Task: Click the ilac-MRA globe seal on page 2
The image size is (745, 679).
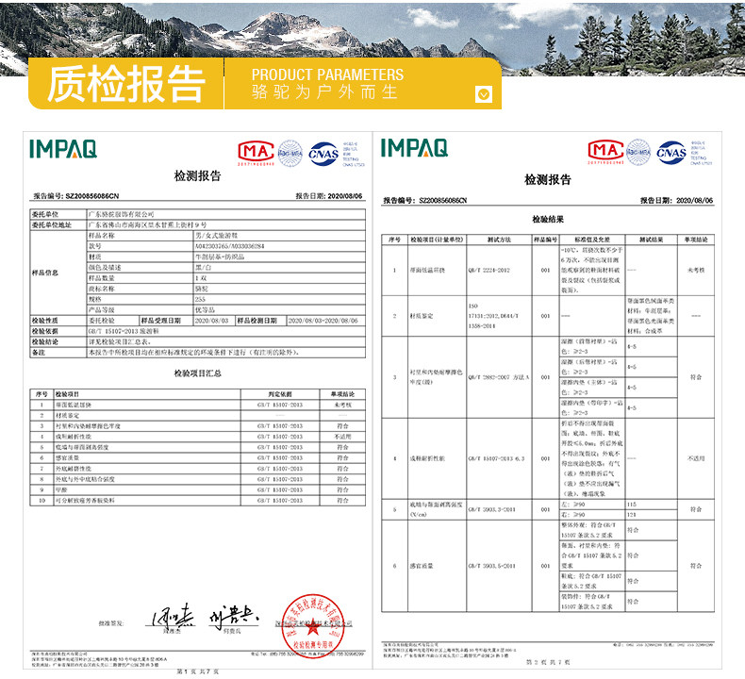Action: 638,152
